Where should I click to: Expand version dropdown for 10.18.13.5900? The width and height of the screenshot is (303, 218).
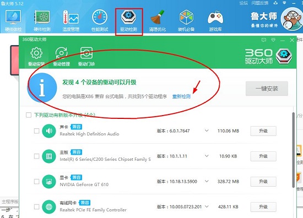(207, 181)
